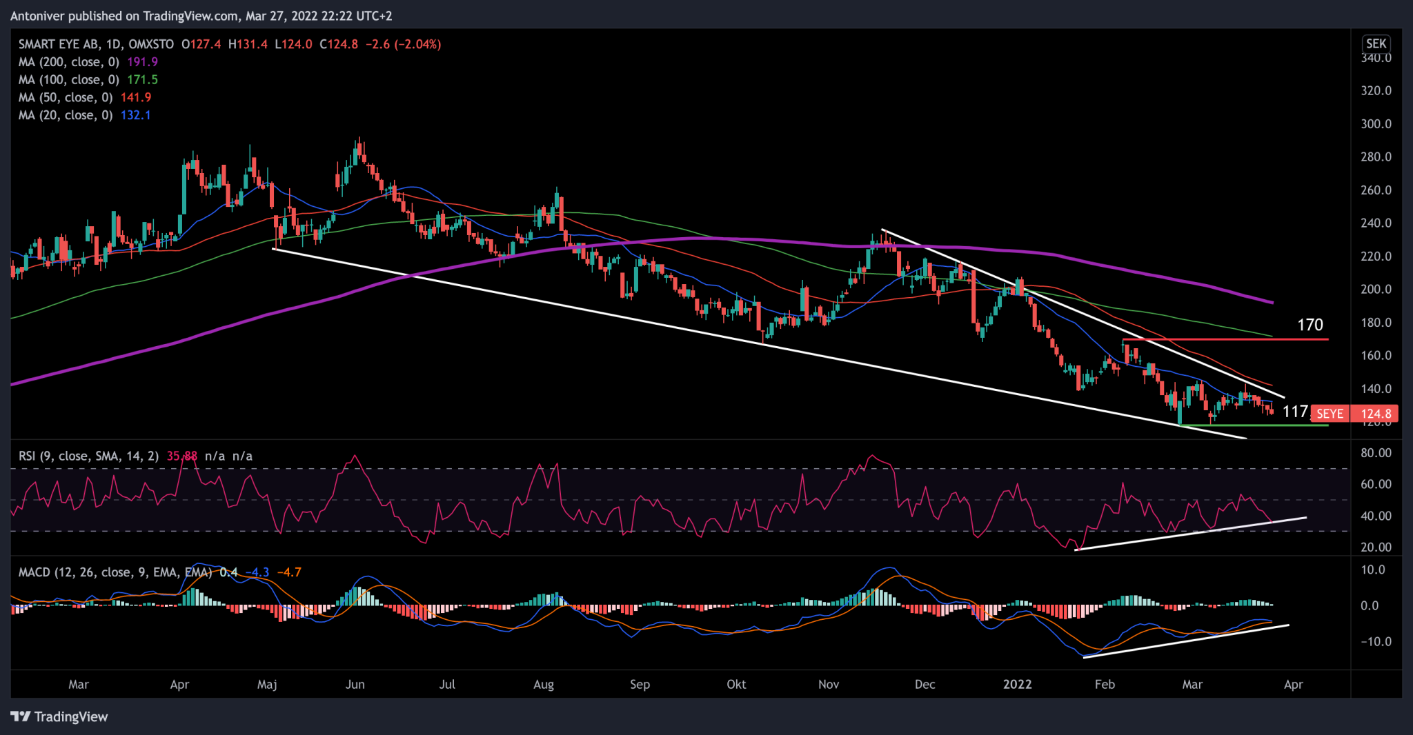Select the 117 support text annotation

tap(1294, 412)
